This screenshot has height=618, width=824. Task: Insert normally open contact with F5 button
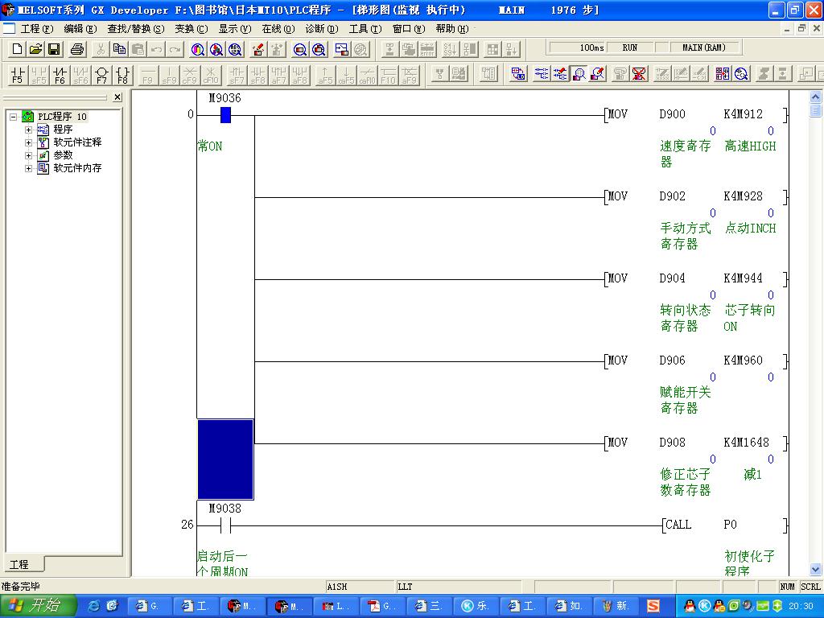[x=18, y=75]
